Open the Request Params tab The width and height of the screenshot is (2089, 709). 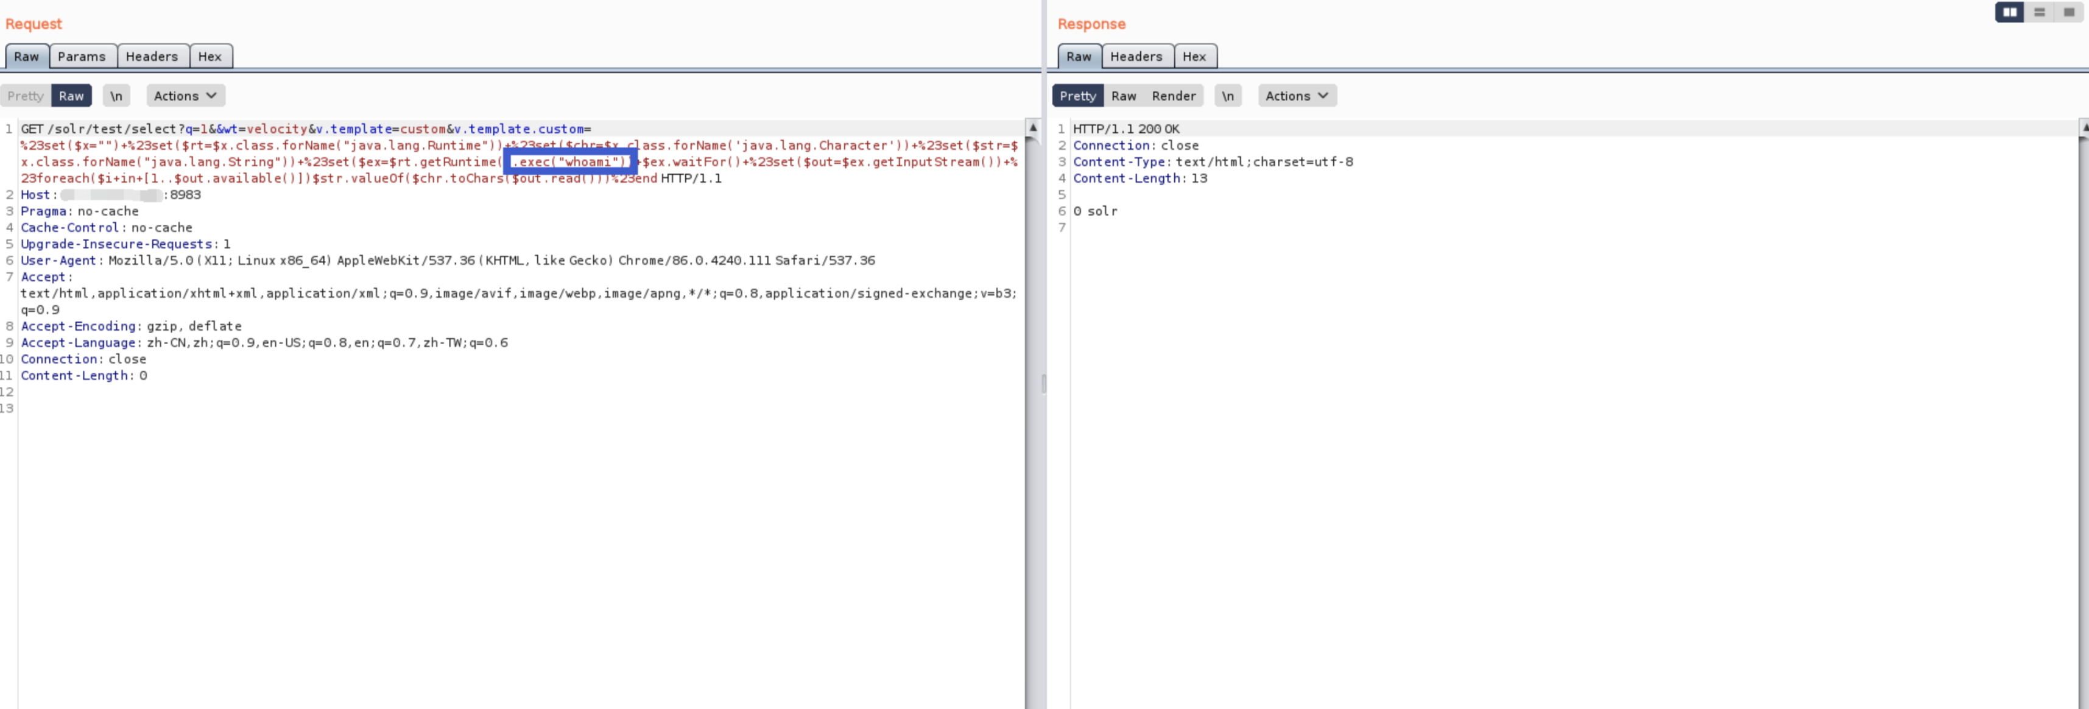(81, 57)
